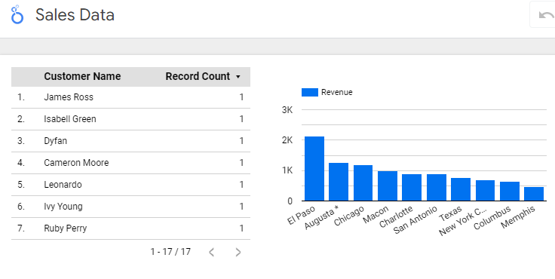Go to previous table page arrow
The image size is (555, 279).
(211, 252)
